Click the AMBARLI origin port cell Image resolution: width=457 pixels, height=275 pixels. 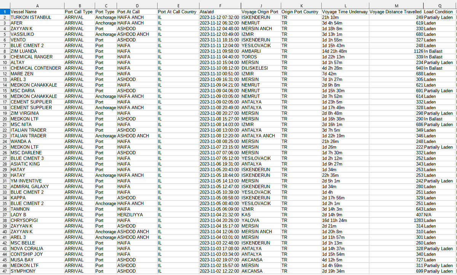tap(261, 51)
